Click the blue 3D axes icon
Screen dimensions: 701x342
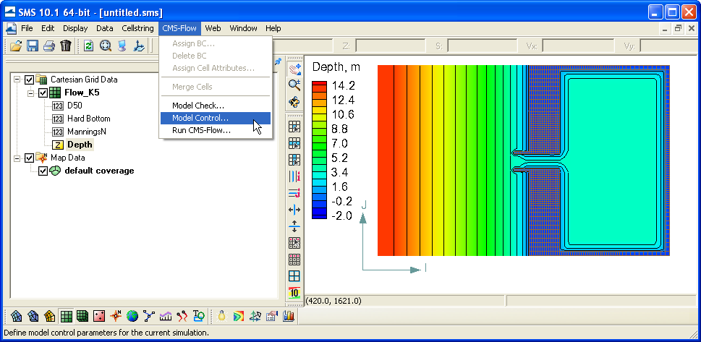(x=140, y=46)
